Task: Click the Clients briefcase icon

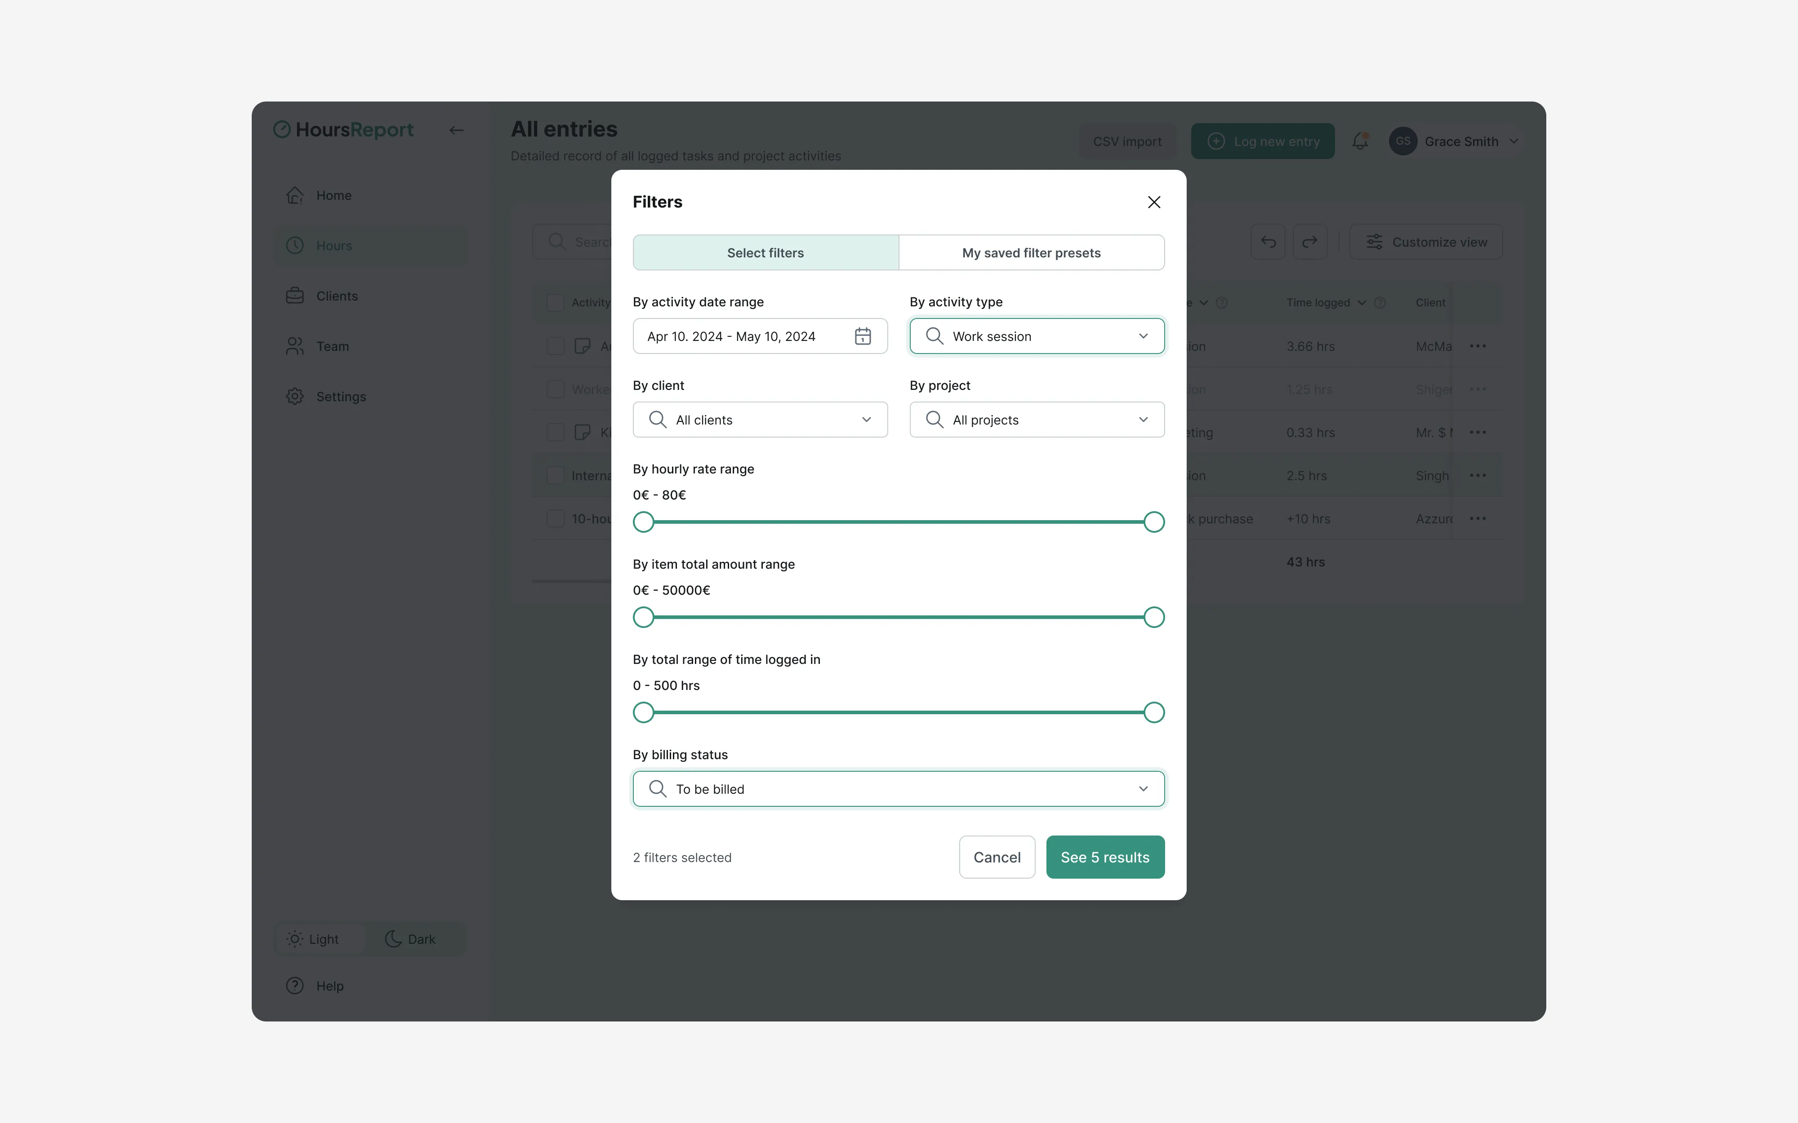Action: (295, 296)
